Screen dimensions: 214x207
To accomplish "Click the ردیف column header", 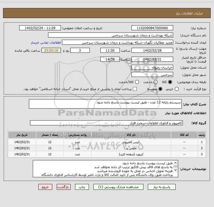I will click(202, 135).
